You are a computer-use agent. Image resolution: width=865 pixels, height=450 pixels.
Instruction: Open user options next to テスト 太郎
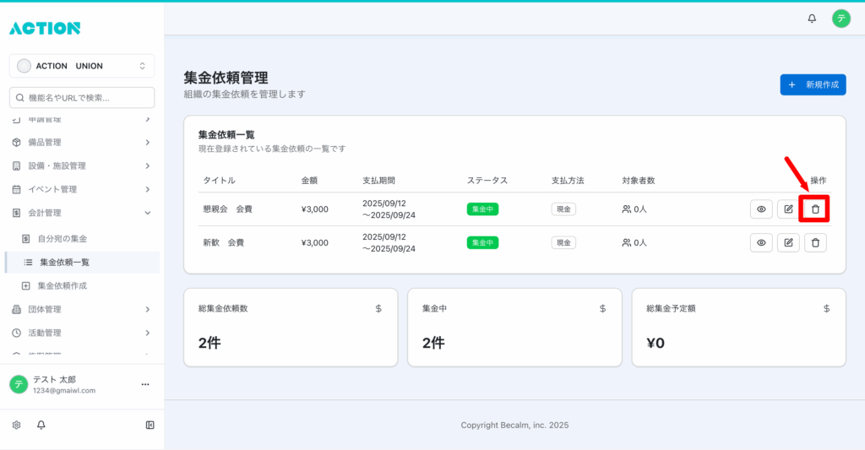pyautogui.click(x=145, y=384)
